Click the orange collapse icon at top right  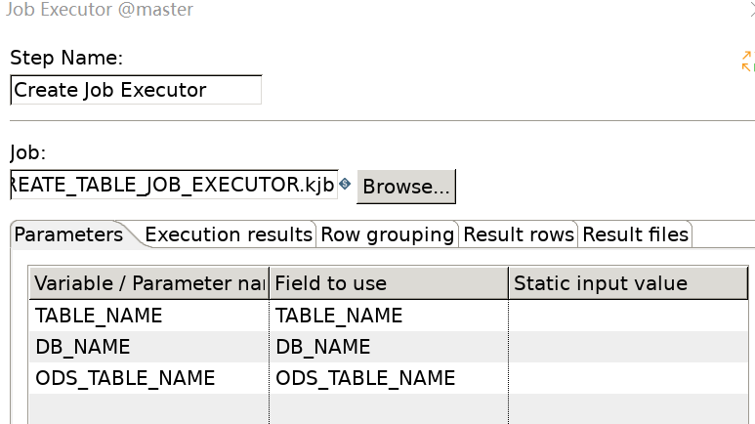click(747, 61)
